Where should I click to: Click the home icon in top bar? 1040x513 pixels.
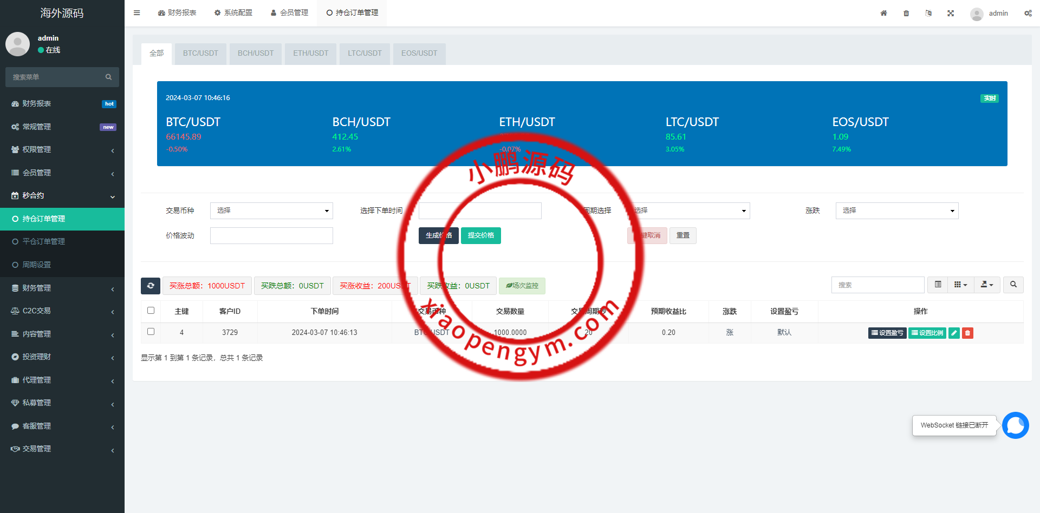[x=883, y=14]
